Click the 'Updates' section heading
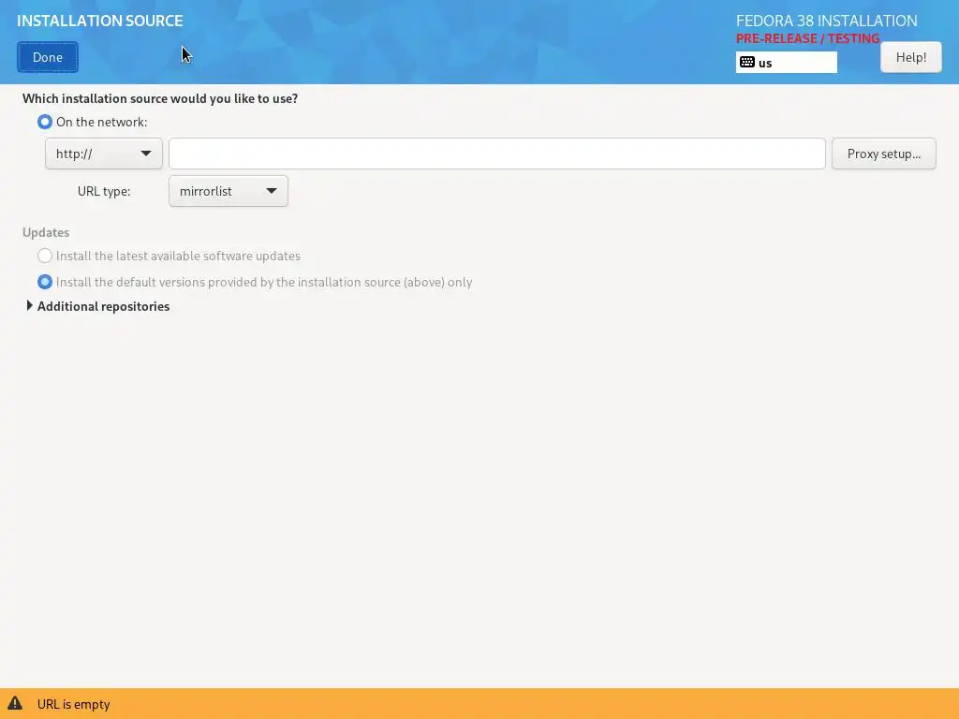 pos(46,232)
